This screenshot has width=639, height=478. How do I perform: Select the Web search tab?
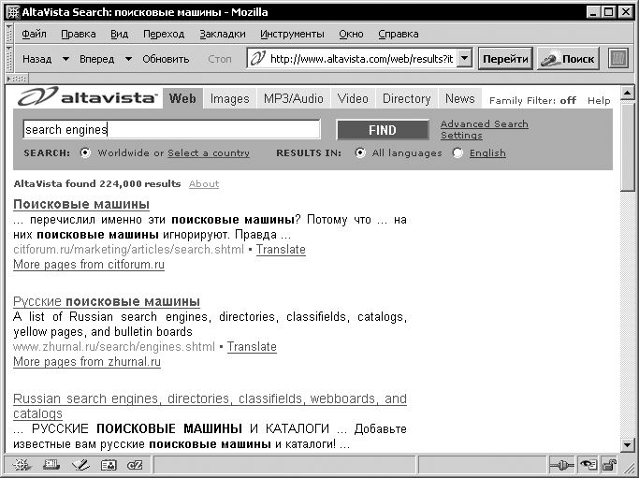click(182, 98)
